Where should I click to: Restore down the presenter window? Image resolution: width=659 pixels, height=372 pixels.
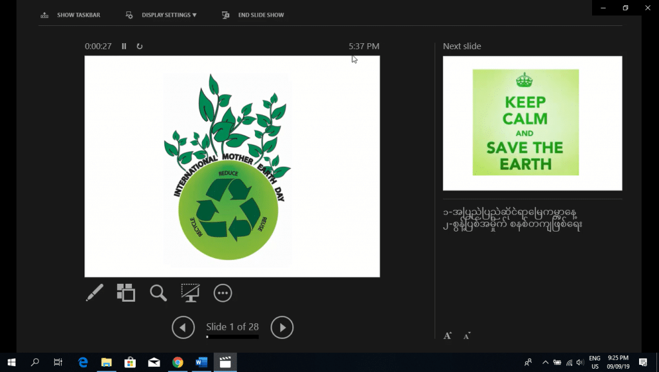(x=626, y=8)
